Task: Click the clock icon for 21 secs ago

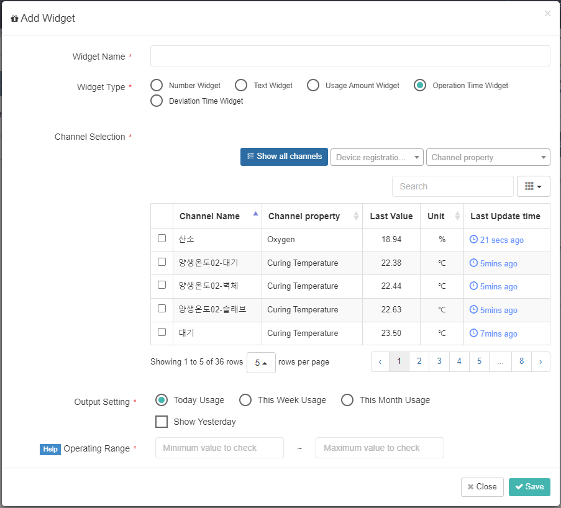Action: click(x=473, y=239)
